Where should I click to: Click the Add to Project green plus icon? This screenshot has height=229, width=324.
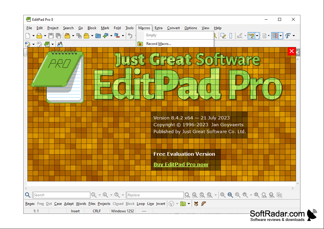click(106, 36)
